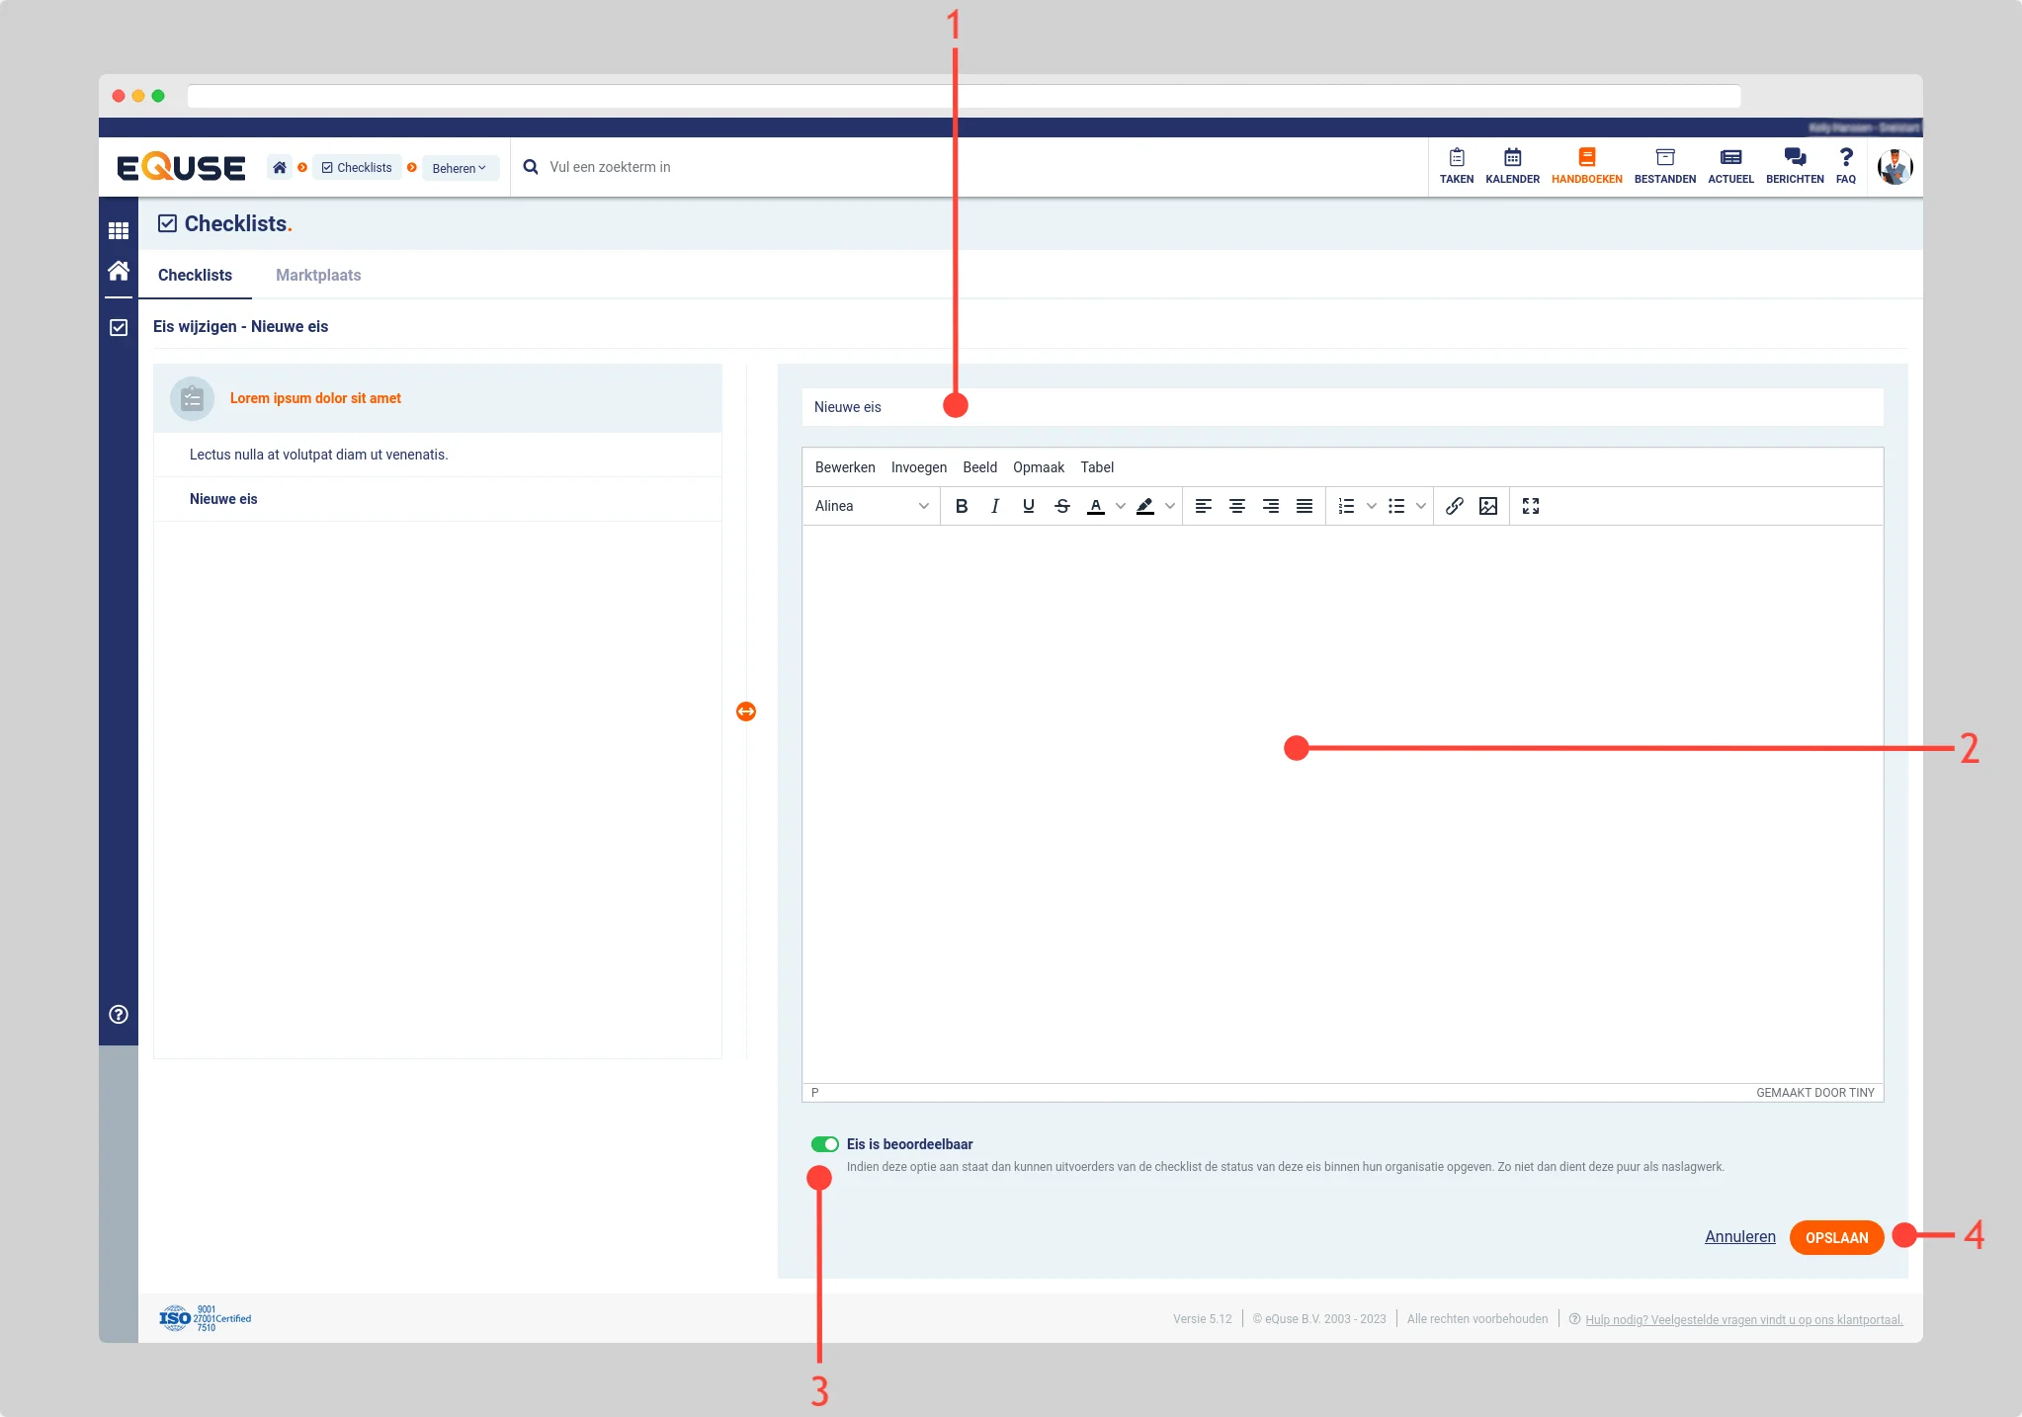Open the Alinea paragraph style dropdown
Screen dimensions: 2022x1417
[871, 506]
